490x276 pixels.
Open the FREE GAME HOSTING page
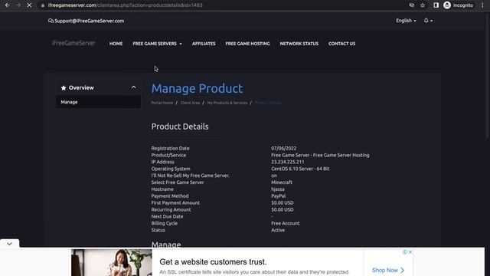point(247,44)
